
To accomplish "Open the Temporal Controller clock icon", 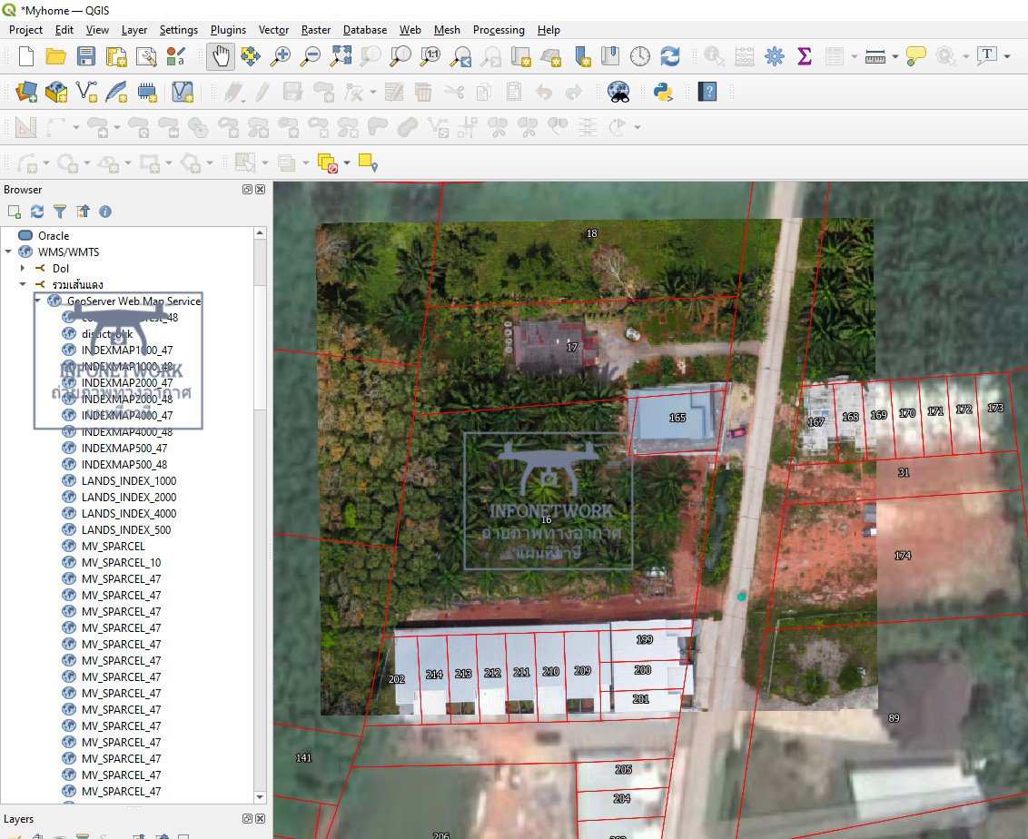I will (640, 56).
